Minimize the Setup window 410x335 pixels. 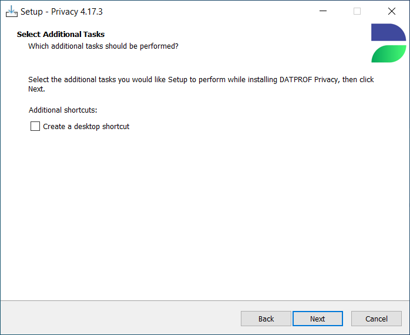coord(323,11)
